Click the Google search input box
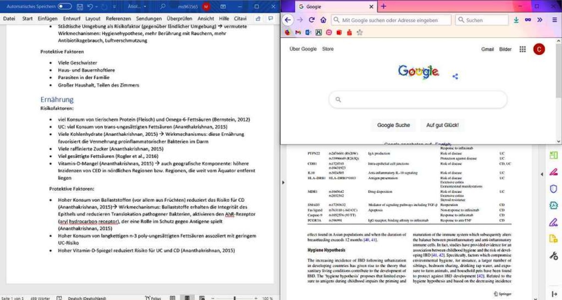Image resolution: width=562 pixels, height=300 pixels. [x=418, y=100]
